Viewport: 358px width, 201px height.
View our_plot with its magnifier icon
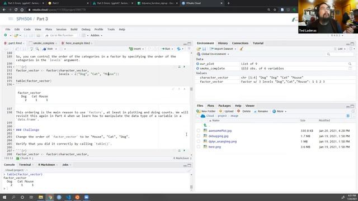[x=350, y=64]
